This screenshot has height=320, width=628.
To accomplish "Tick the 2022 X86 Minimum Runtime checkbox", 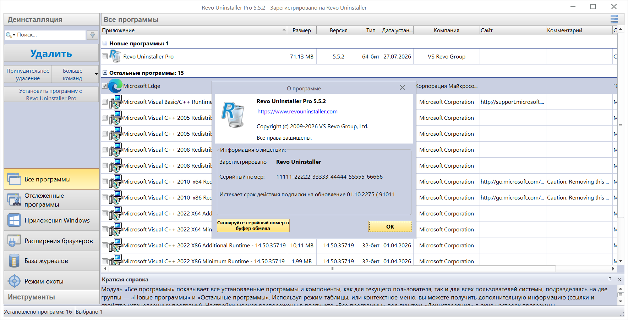I will click(x=105, y=261).
